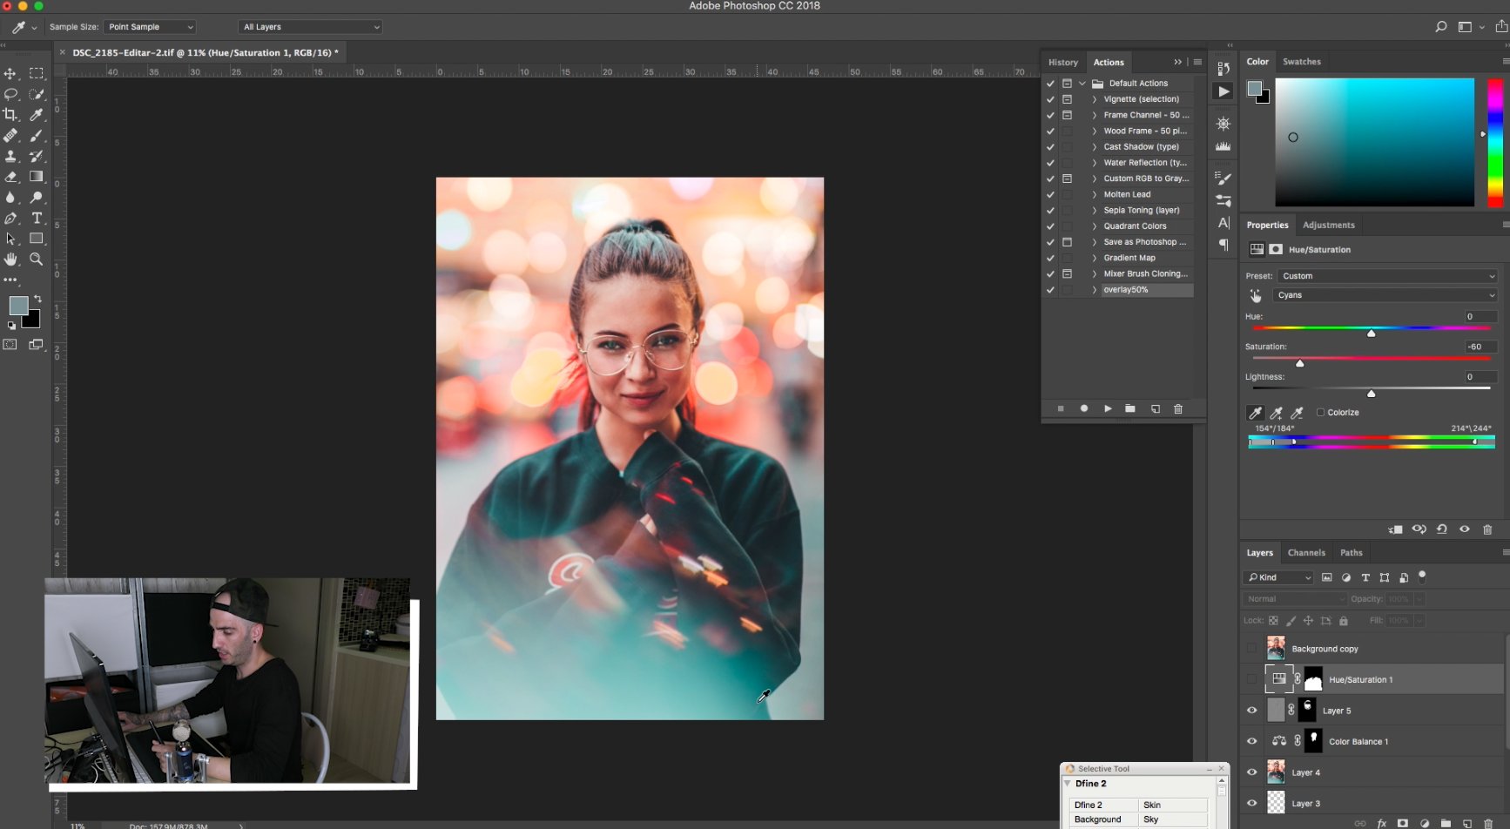
Task: Expand the Vignette (selection) action
Action: (1095, 99)
